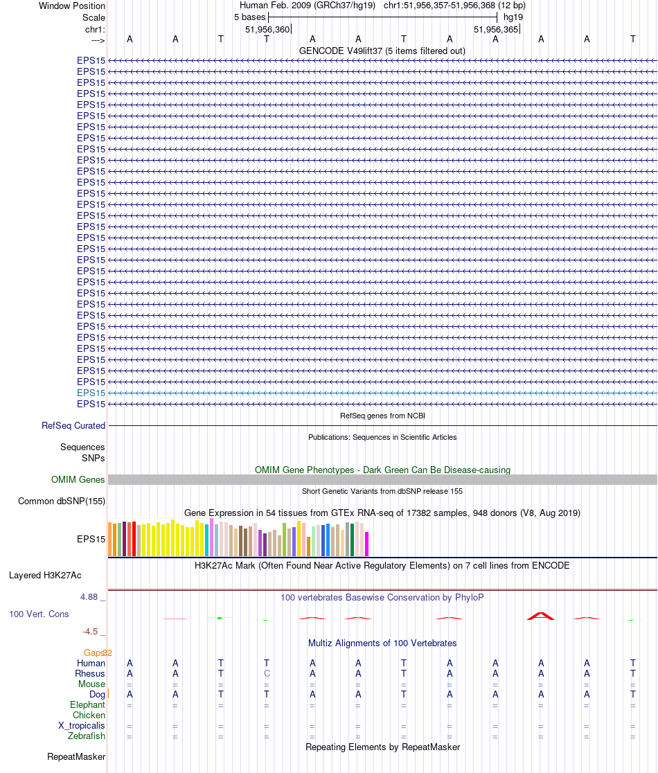Open the GENCODE V49lift37 track title
The image size is (658, 773).
pos(382,51)
